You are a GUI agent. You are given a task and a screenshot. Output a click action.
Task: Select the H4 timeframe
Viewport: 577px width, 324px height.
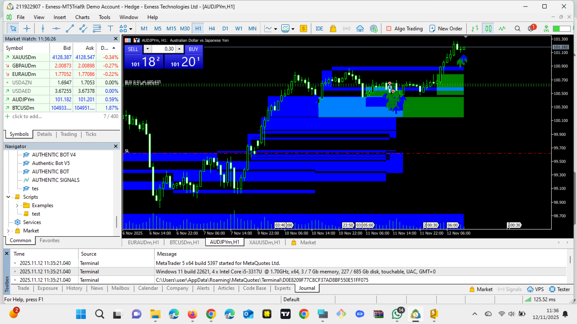[x=212, y=28]
